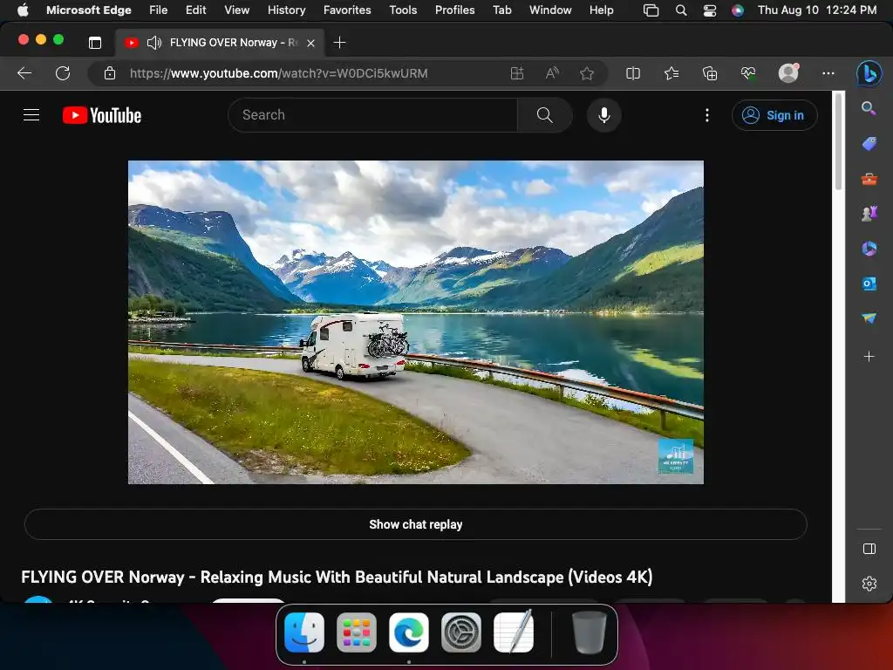Screen dimensions: 893x670
Task: Mute the tab using the speaker icon
Action: [x=153, y=43]
